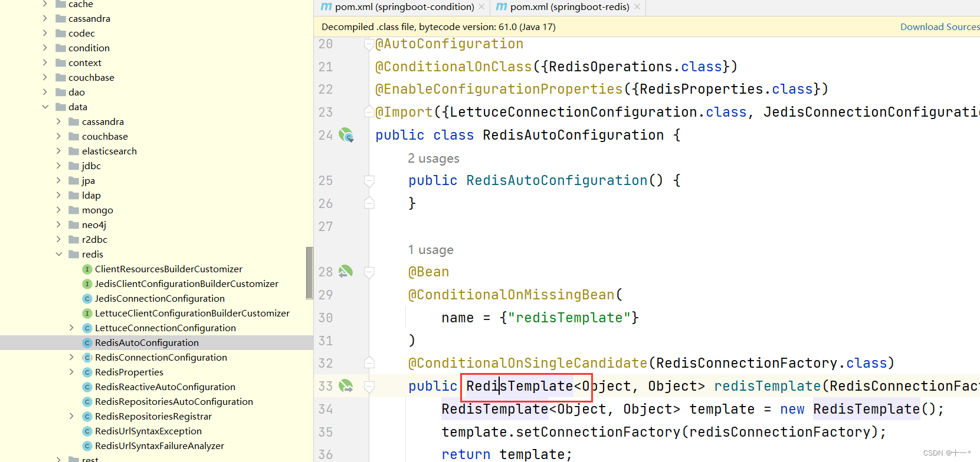Screen dimensions: 980x462
Task: Close the pom.xml (springboot-condition) tab
Action: point(481,7)
